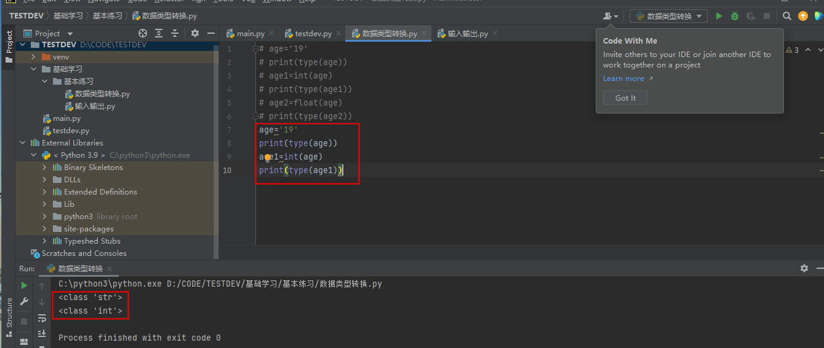Fold the commented block at line 1
This screenshot has width=824, height=348.
tap(255, 48)
